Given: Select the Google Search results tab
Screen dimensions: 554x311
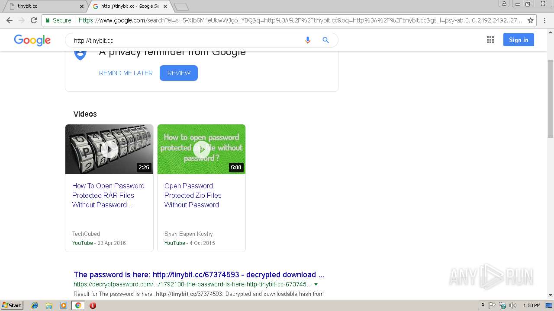Looking at the screenshot, I should (129, 6).
